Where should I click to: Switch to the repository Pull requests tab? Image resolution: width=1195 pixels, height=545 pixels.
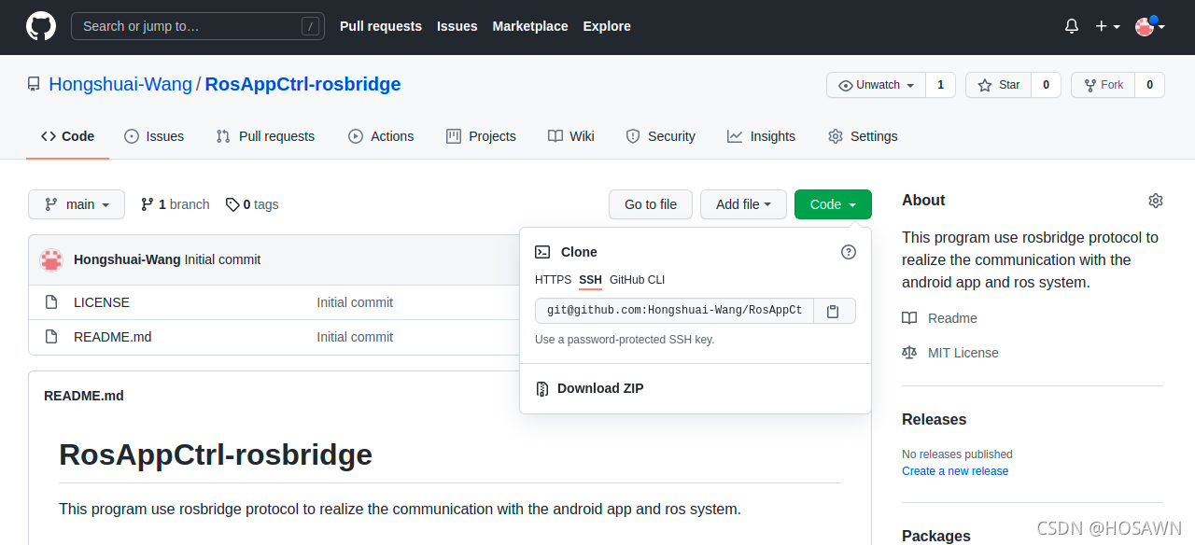265,136
